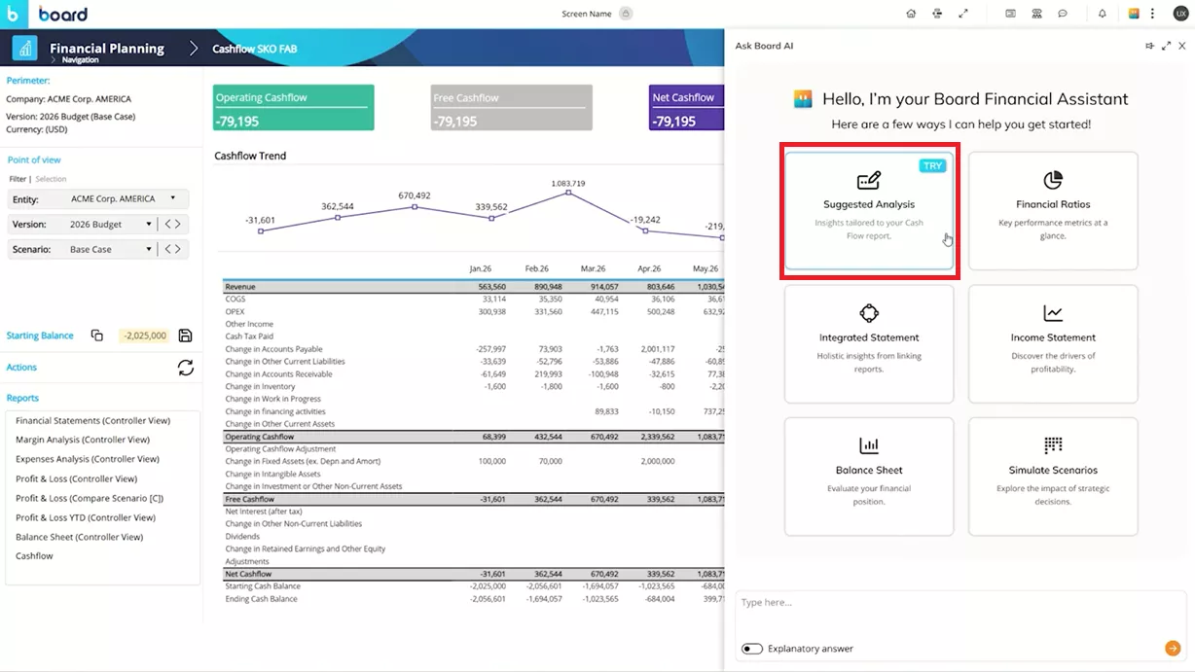Save the Starting Balance
The height and width of the screenshot is (672, 1195).
coord(185,336)
